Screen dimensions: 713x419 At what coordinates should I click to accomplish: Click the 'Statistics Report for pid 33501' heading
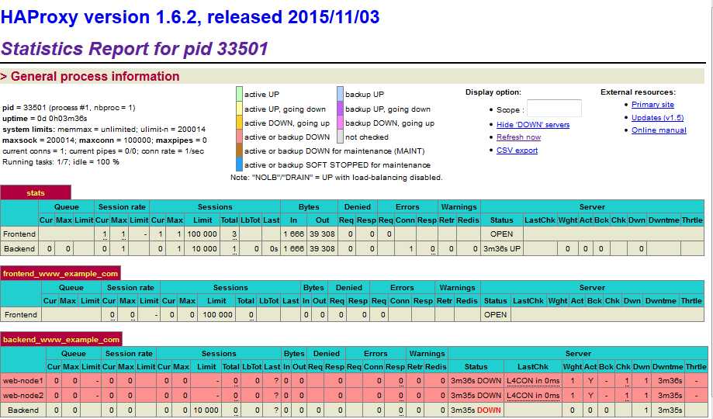tap(134, 49)
